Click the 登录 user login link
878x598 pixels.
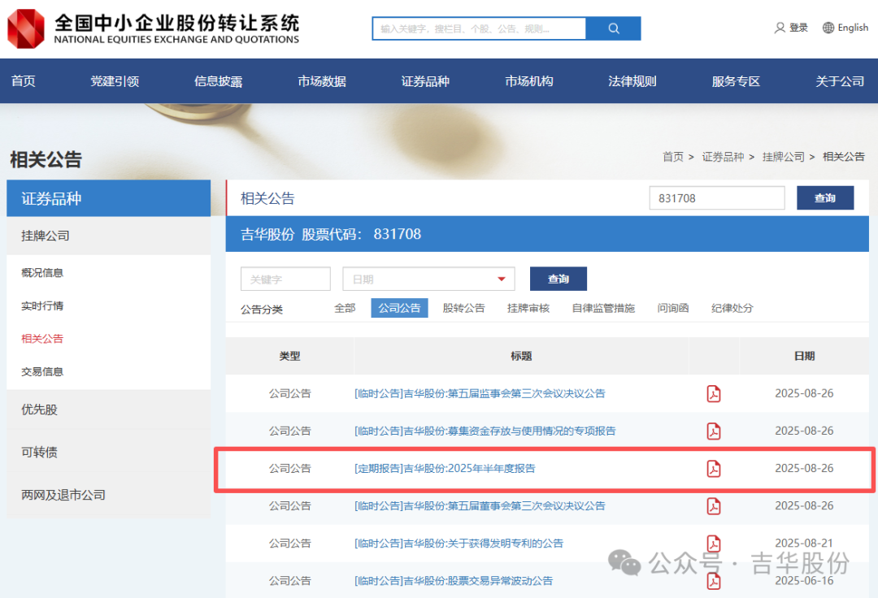[791, 28]
